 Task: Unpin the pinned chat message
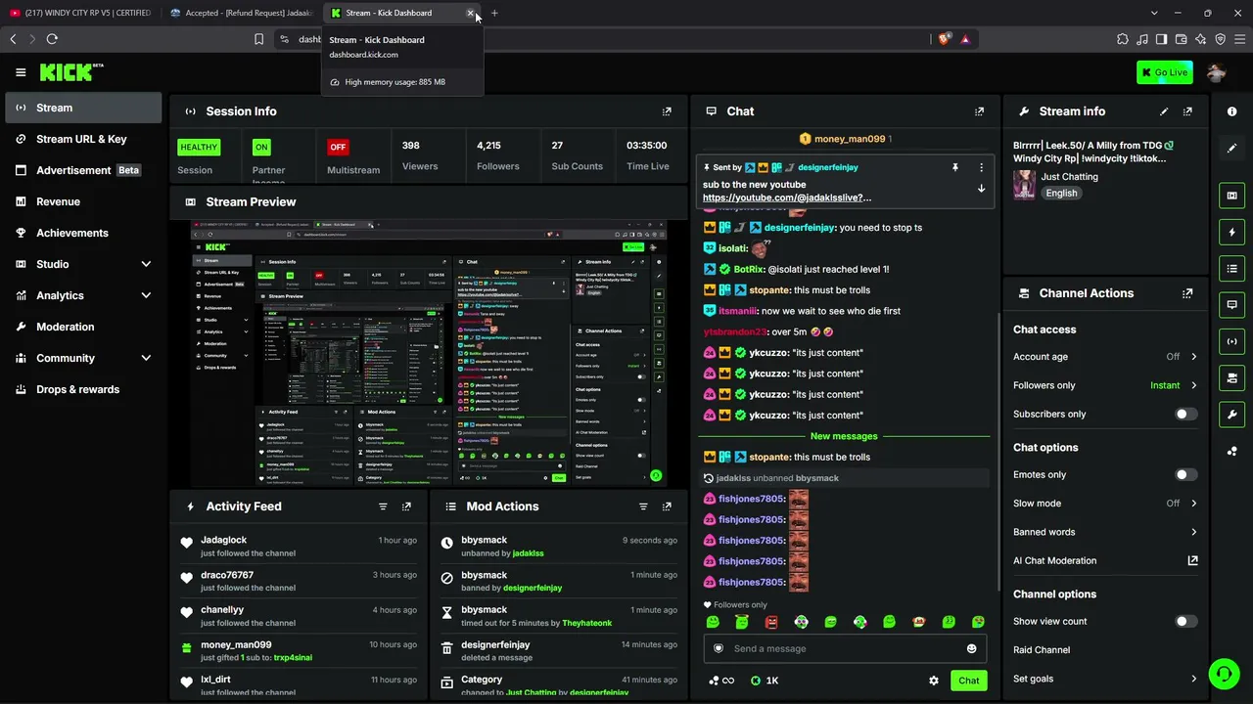(954, 167)
